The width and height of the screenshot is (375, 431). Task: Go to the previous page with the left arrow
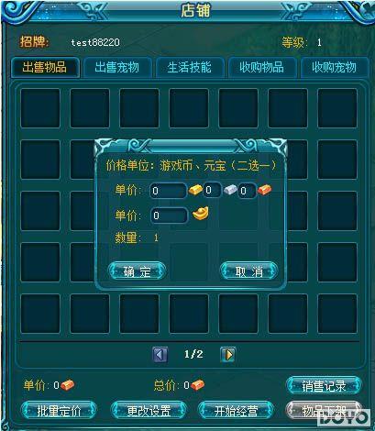[x=160, y=355]
